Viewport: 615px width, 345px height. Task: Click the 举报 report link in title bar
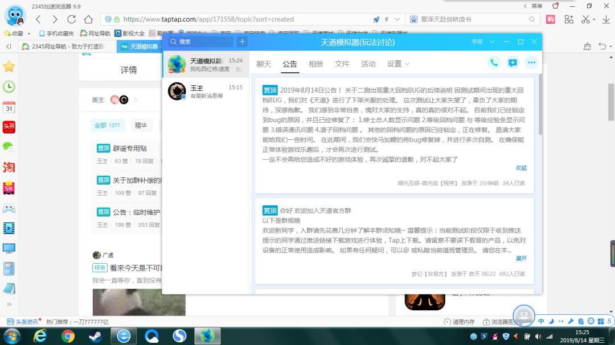[477, 41]
